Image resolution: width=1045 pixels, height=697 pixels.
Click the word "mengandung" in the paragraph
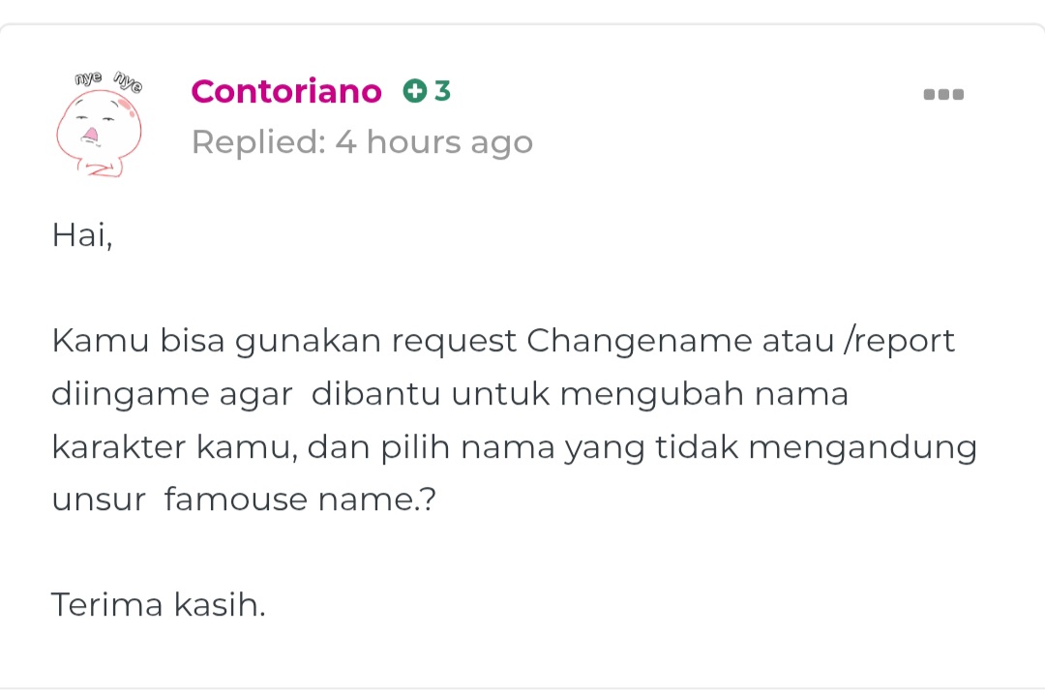(x=862, y=447)
